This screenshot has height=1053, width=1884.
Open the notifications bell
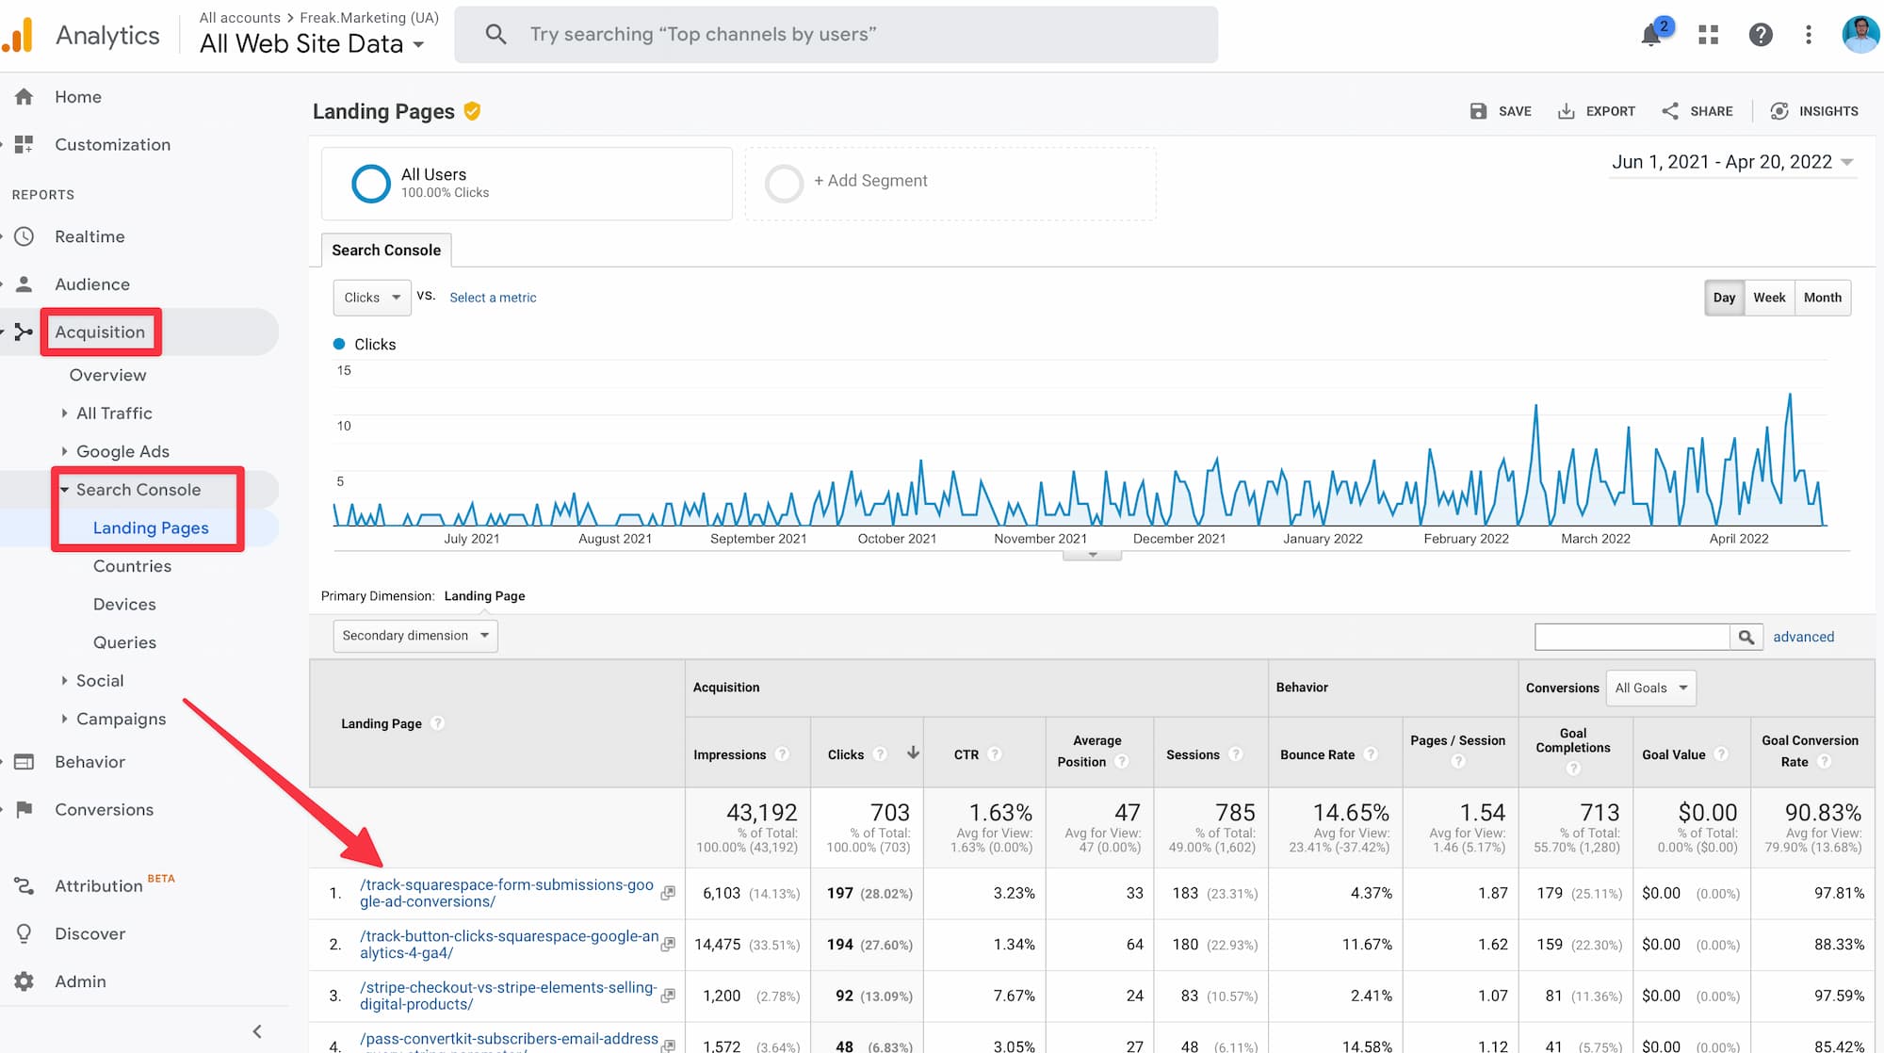tap(1651, 35)
